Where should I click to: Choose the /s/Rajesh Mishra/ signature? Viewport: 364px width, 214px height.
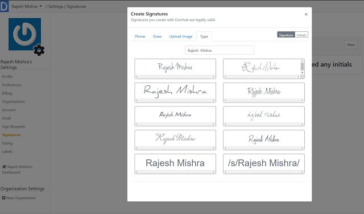coord(264,164)
